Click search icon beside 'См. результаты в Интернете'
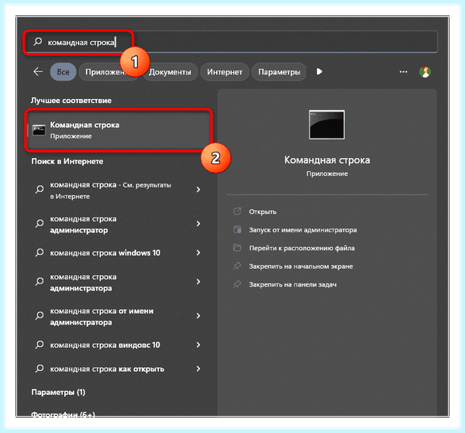 coord(40,189)
